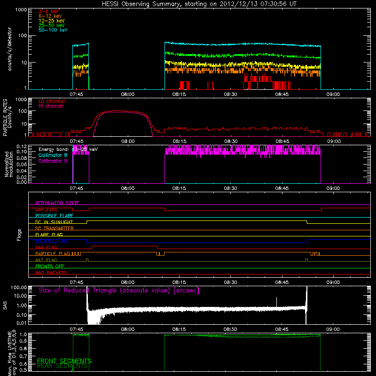
Task: Click 08:15 time label below count-rate panel
Action: tap(179, 94)
